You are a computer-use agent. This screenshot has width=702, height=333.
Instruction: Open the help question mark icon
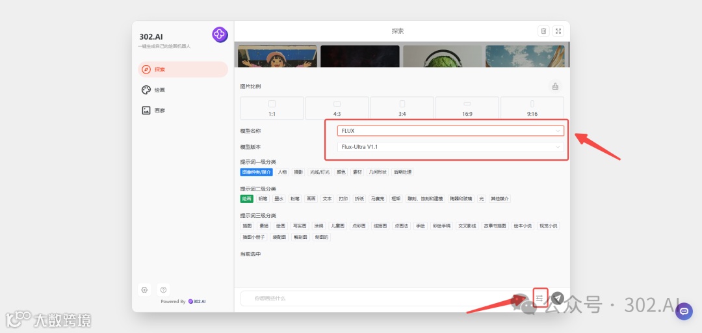[163, 290]
